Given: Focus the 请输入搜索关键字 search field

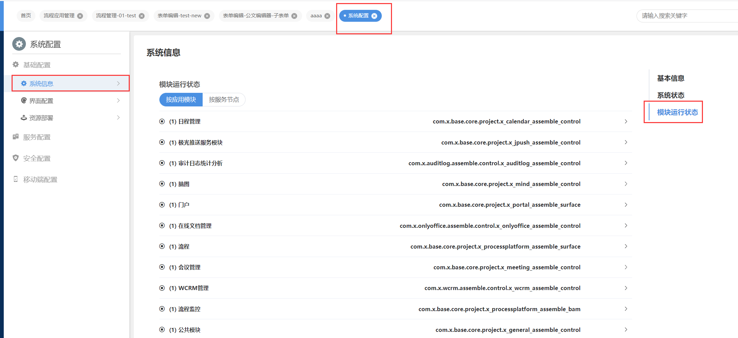Looking at the screenshot, I should pos(687,16).
